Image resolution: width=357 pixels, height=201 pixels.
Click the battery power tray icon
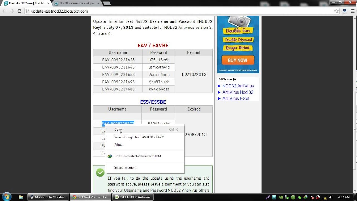click(x=318, y=197)
